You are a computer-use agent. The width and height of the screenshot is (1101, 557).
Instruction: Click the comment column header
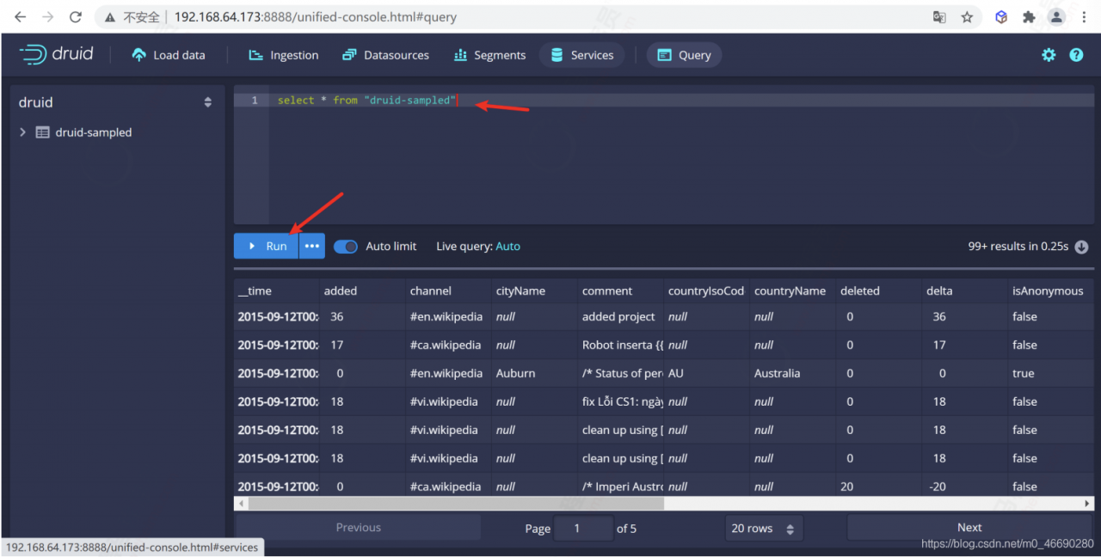(x=620, y=291)
